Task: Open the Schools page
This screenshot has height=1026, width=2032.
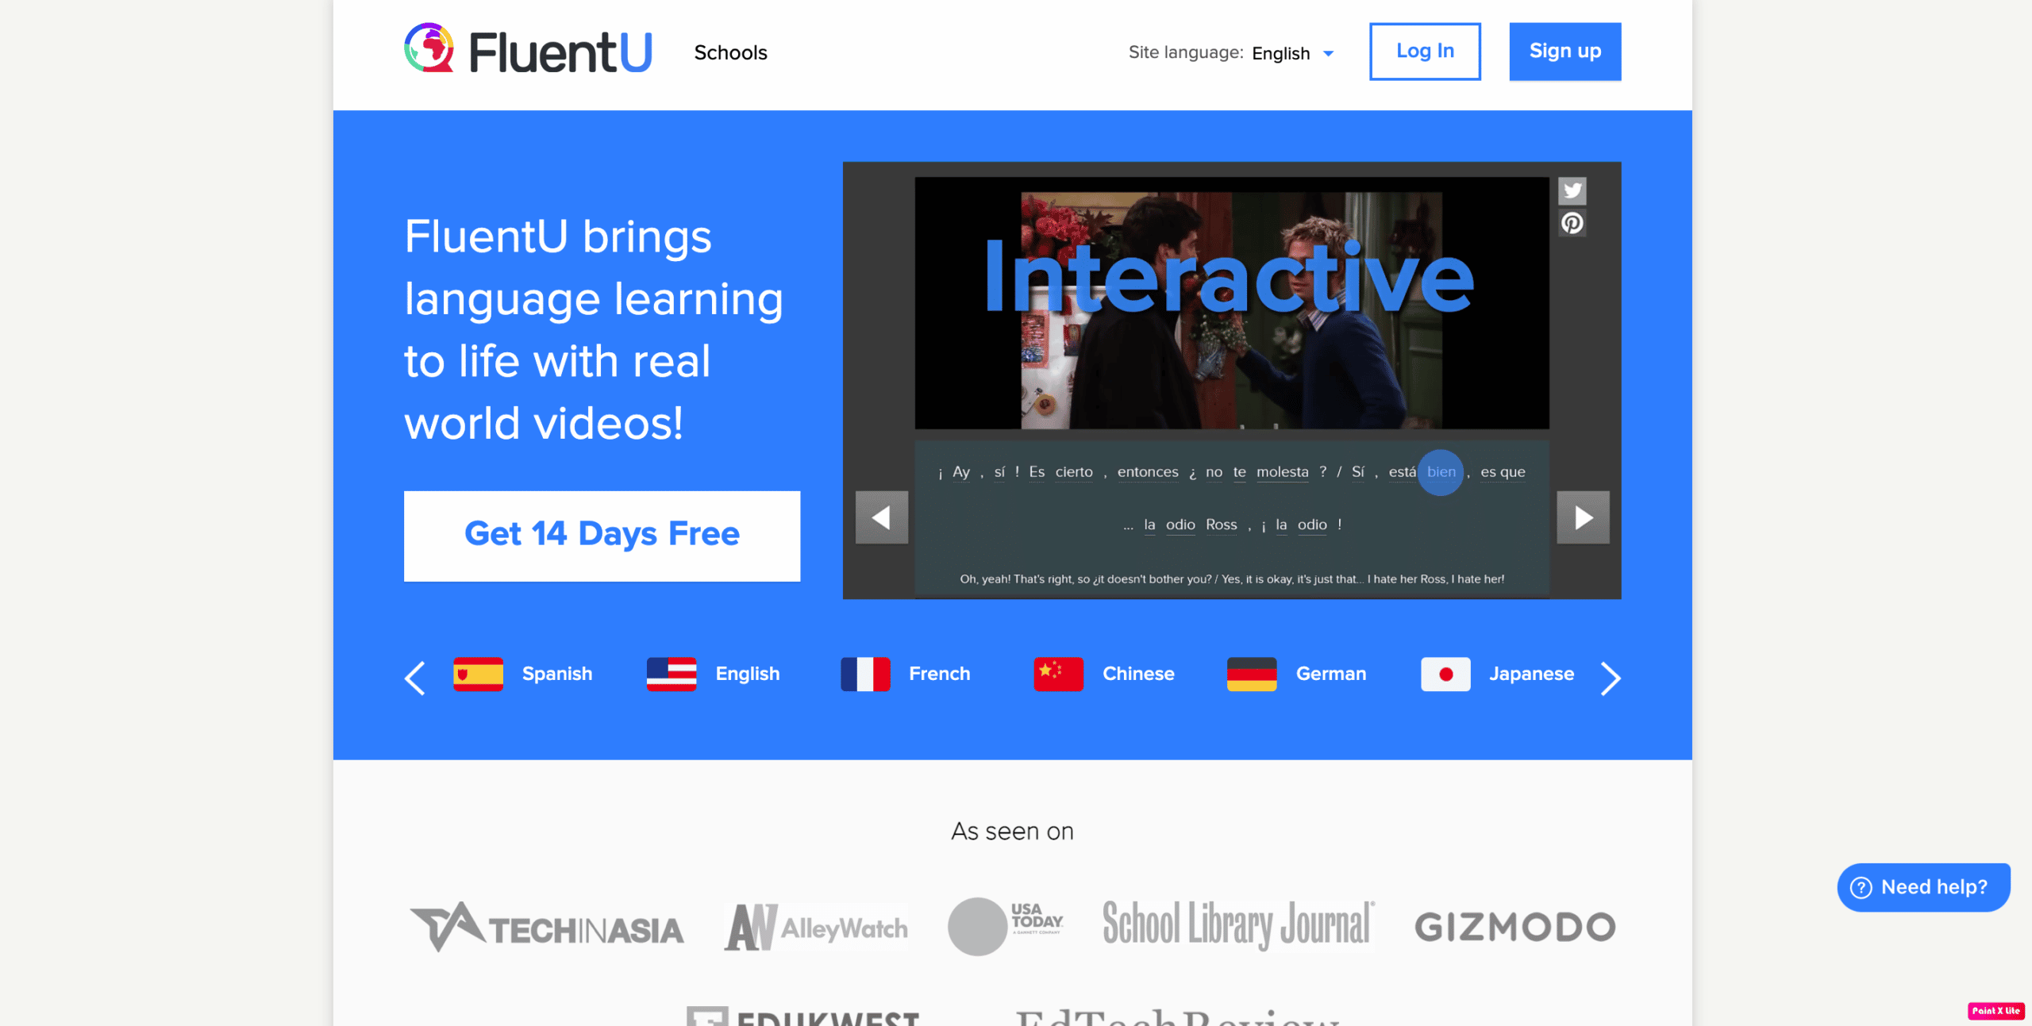Action: [x=730, y=52]
